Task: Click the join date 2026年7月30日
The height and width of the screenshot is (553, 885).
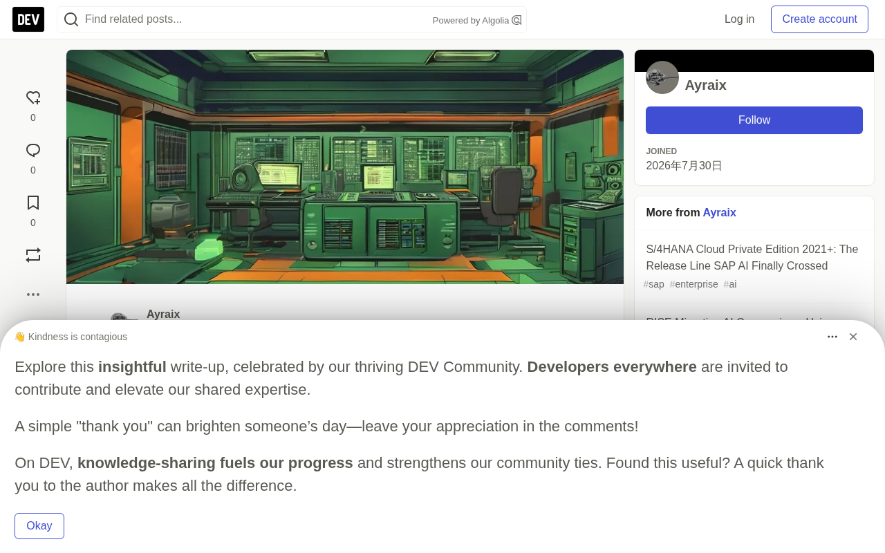Action: [684, 166]
